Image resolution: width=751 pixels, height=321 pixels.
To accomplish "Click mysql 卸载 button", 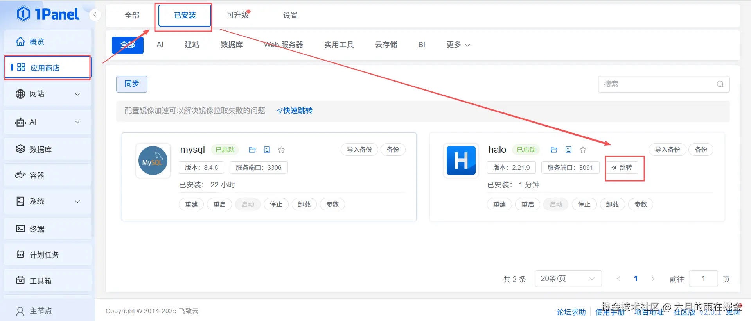I will [304, 205].
